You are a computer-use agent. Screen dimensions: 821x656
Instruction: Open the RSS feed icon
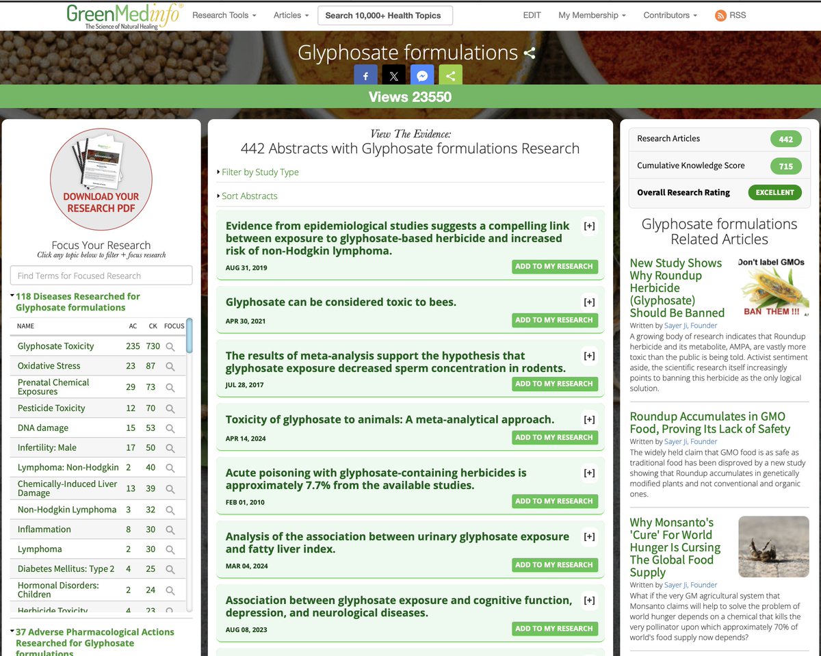[720, 15]
